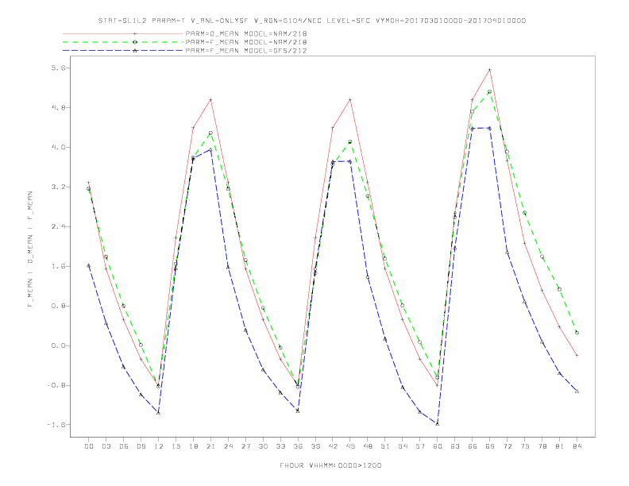The image size is (629, 486).
Task: Click the red line peak marker at hour 69
Action: pyautogui.click(x=490, y=70)
